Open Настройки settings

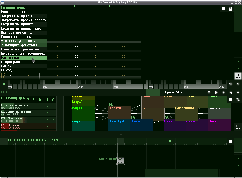24,58
